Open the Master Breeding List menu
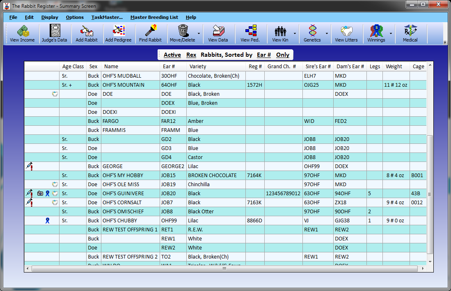The width and height of the screenshot is (451, 291). (154, 17)
